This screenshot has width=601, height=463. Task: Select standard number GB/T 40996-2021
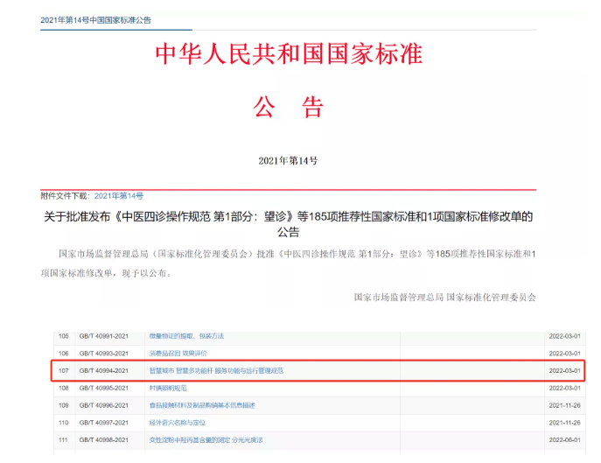click(x=104, y=405)
